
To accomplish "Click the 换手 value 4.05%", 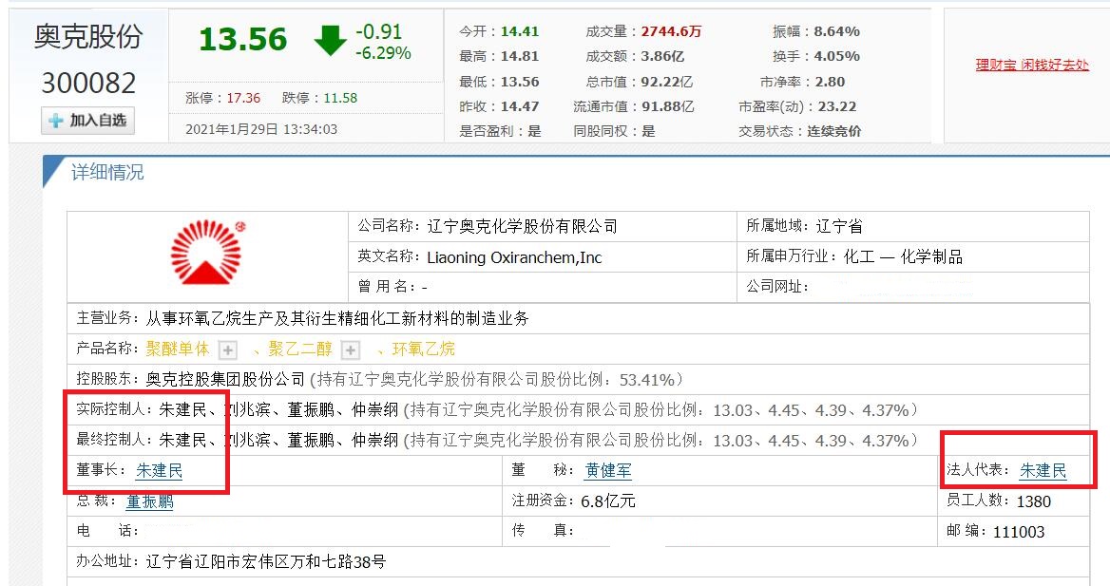I will pyautogui.click(x=836, y=57).
